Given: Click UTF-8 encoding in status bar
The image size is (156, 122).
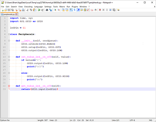Looking at the screenshot, I should [132, 120].
